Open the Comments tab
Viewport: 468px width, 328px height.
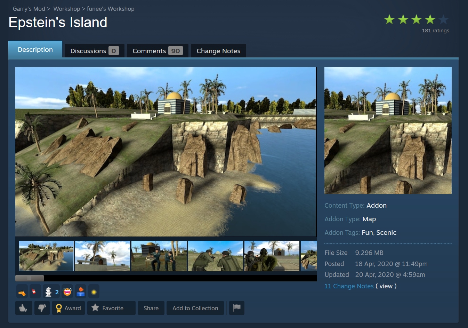[158, 51]
